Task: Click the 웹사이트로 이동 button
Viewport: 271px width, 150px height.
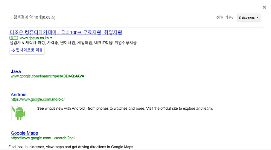Action: tap(27, 50)
